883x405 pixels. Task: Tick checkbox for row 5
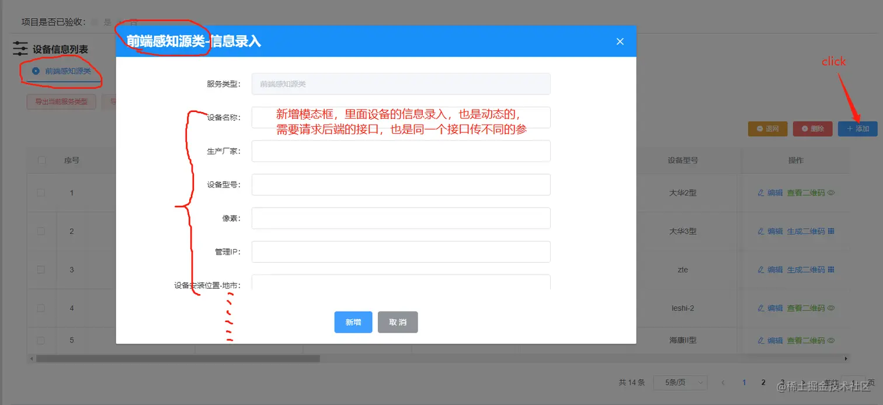coord(41,340)
